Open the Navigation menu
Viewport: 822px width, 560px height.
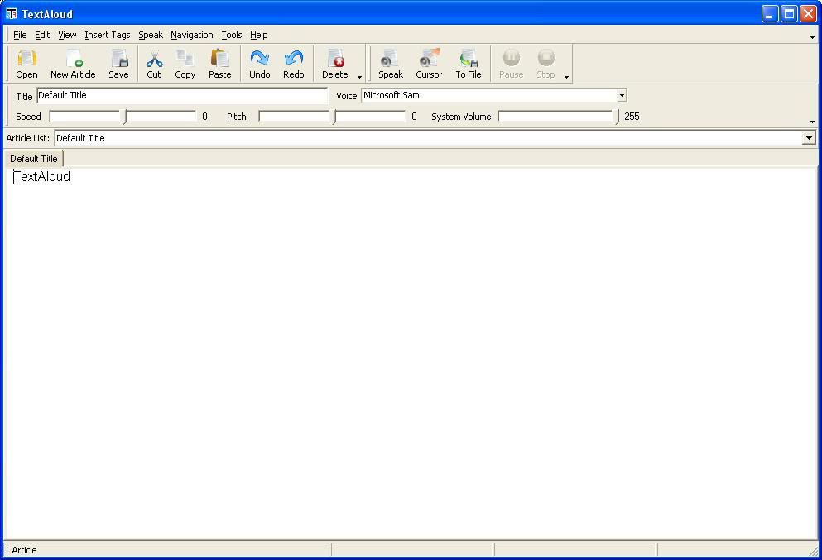point(192,35)
